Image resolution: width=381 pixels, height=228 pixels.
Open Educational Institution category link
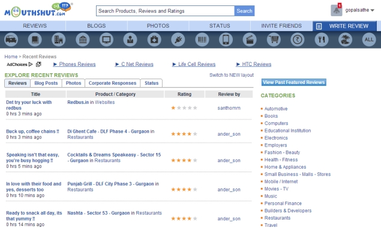(287, 131)
